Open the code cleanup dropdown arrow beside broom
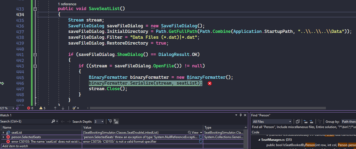Viewport: 356px width, 149px height. 78,108
